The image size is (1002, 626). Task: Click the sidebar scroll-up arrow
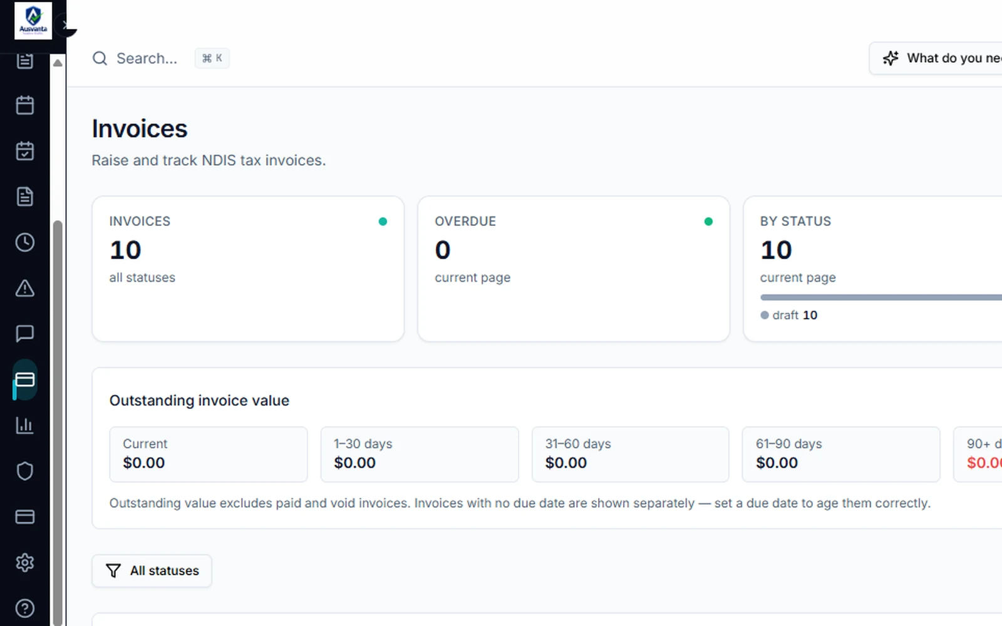pyautogui.click(x=58, y=63)
